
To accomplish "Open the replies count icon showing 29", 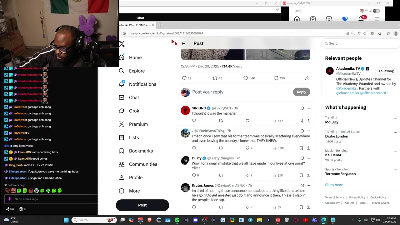I will [x=184, y=78].
